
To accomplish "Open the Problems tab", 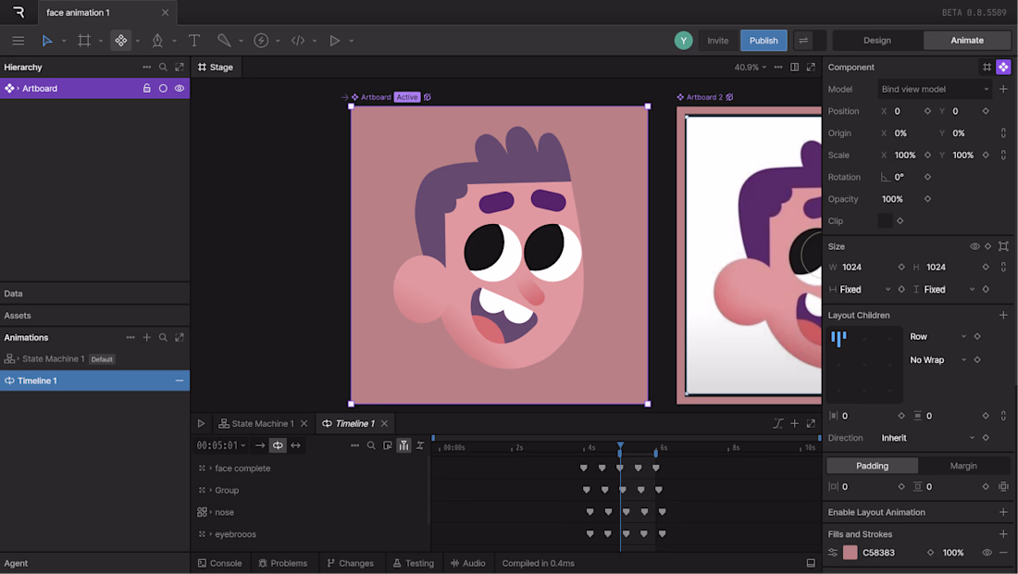I will tap(282, 563).
